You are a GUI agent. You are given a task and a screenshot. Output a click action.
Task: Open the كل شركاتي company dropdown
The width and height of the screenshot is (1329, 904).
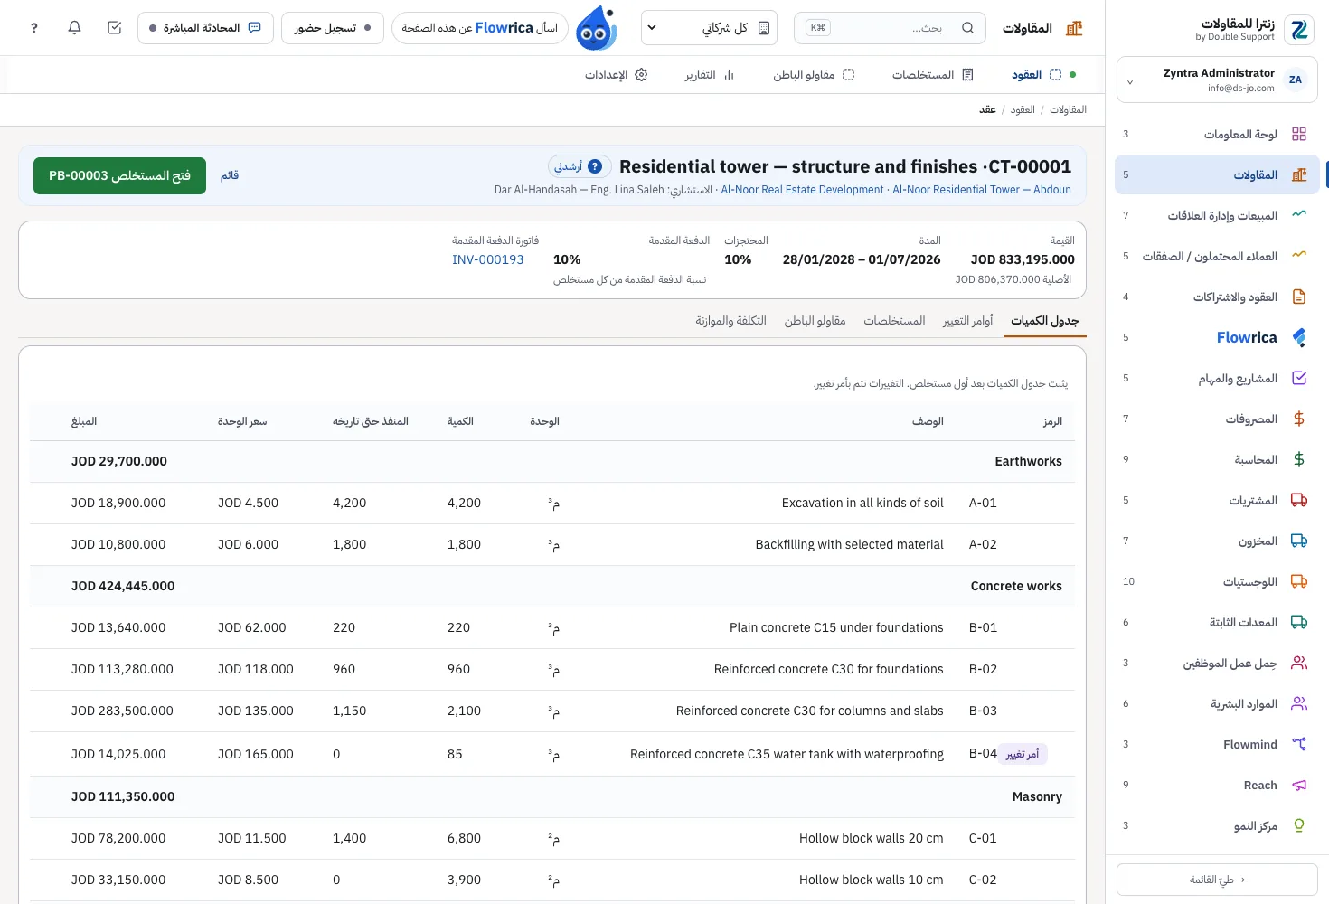pyautogui.click(x=710, y=28)
